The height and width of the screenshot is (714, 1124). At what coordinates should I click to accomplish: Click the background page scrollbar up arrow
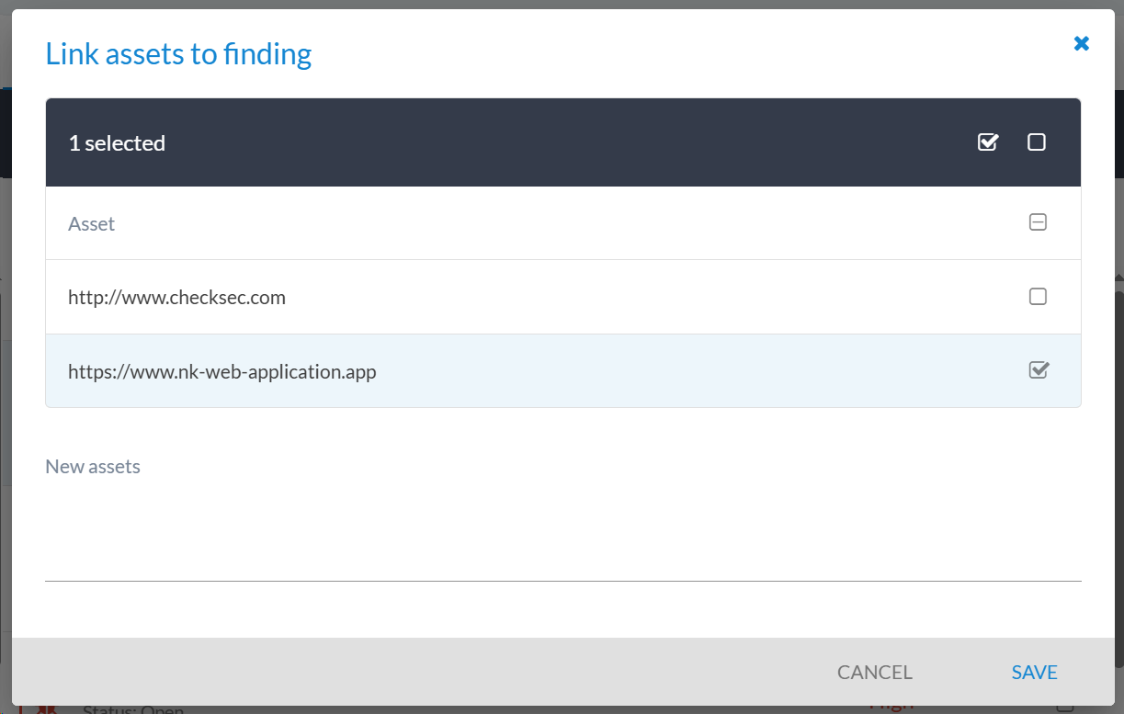click(1118, 278)
